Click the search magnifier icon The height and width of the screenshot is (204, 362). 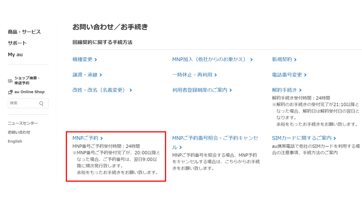point(41,103)
